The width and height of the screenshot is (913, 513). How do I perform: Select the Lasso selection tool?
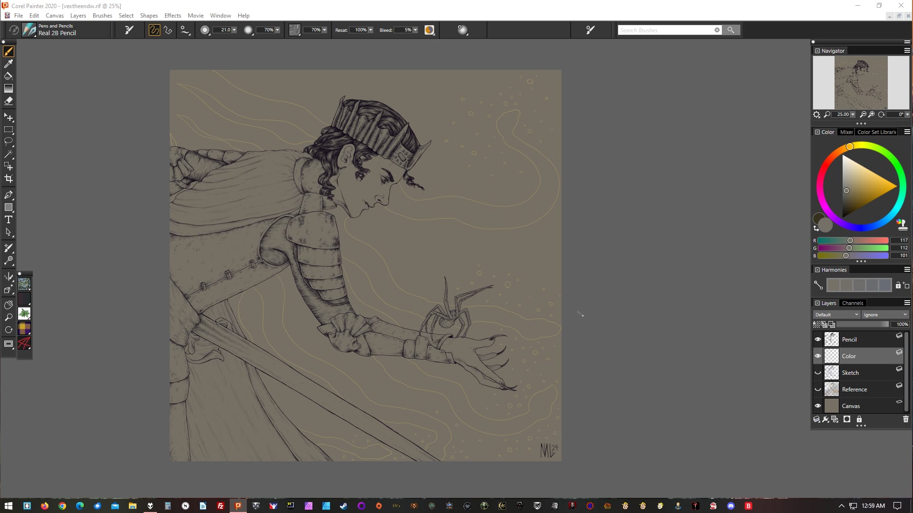tap(9, 141)
